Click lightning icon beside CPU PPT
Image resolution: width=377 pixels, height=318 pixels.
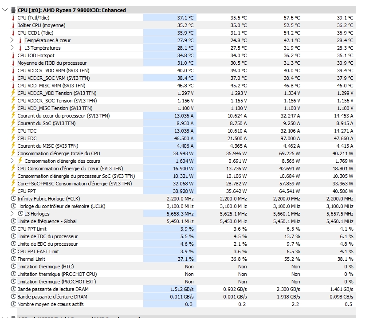click(13, 191)
